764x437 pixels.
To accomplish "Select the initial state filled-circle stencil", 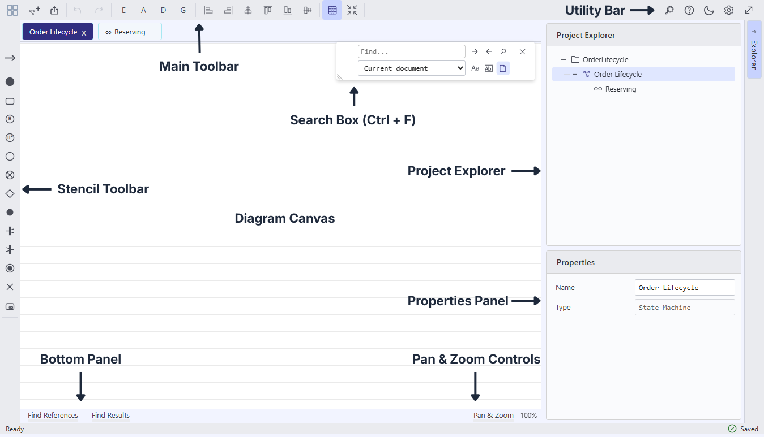I will coord(10,82).
